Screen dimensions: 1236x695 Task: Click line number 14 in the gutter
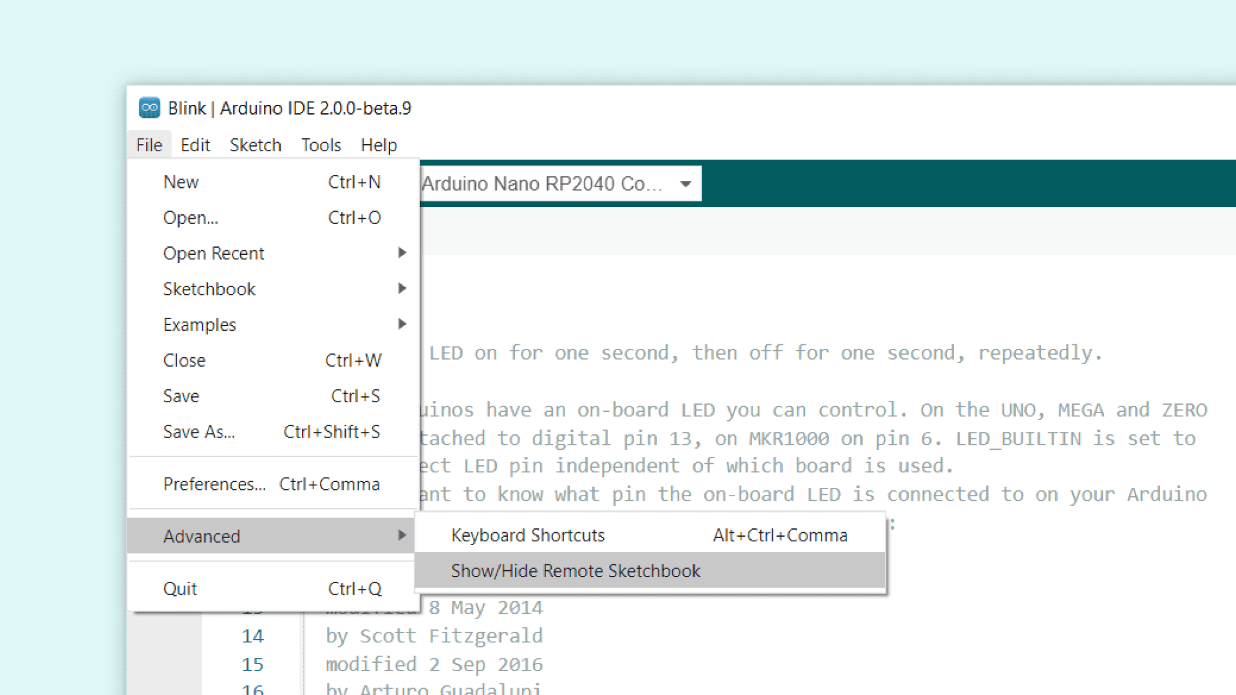pyautogui.click(x=252, y=636)
